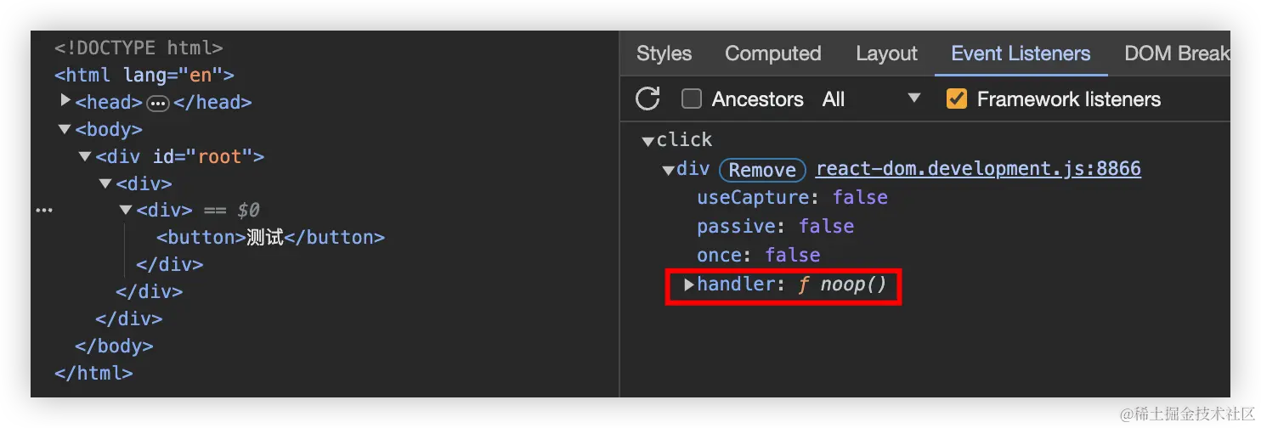Viewport: 1261px width, 428px height.
Task: Expand the head element node
Action: 66,101
